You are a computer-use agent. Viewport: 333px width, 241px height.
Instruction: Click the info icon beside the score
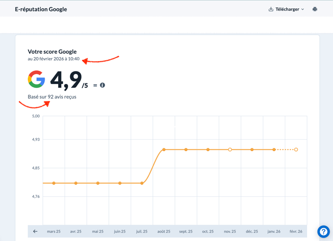tap(102, 85)
